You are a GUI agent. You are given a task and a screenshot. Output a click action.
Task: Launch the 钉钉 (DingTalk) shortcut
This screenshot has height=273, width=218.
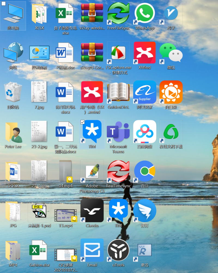[145, 211]
